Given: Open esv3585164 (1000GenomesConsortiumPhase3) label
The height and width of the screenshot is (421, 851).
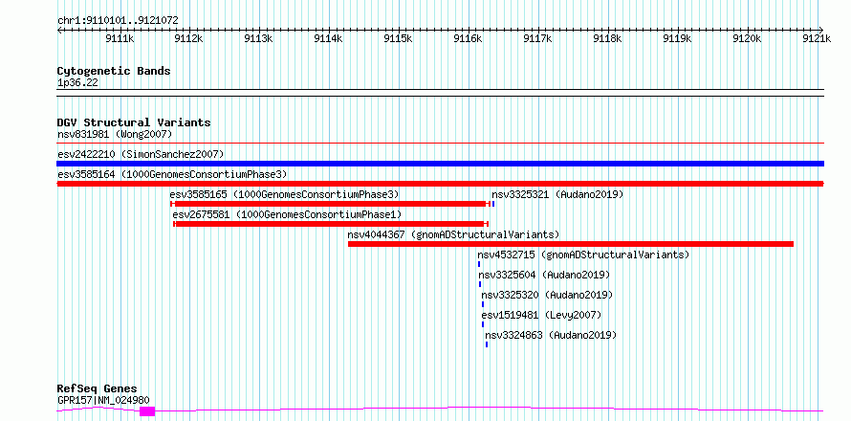Looking at the screenshot, I should coord(172,174).
